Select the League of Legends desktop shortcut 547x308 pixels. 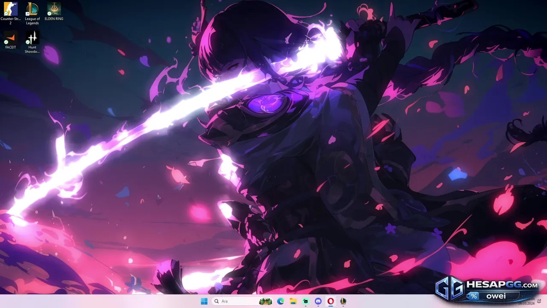[x=32, y=13]
